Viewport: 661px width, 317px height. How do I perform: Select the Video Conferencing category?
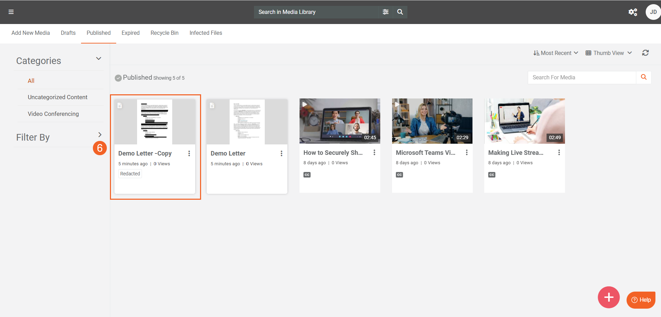click(x=53, y=114)
